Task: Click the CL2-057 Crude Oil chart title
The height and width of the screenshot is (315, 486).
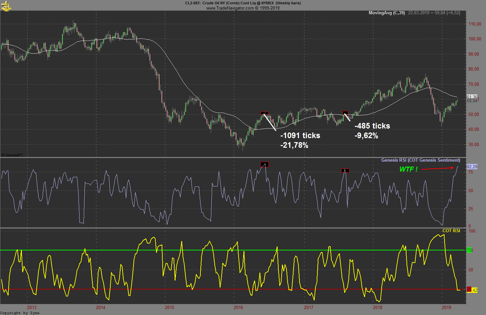Action: pyautogui.click(x=243, y=3)
